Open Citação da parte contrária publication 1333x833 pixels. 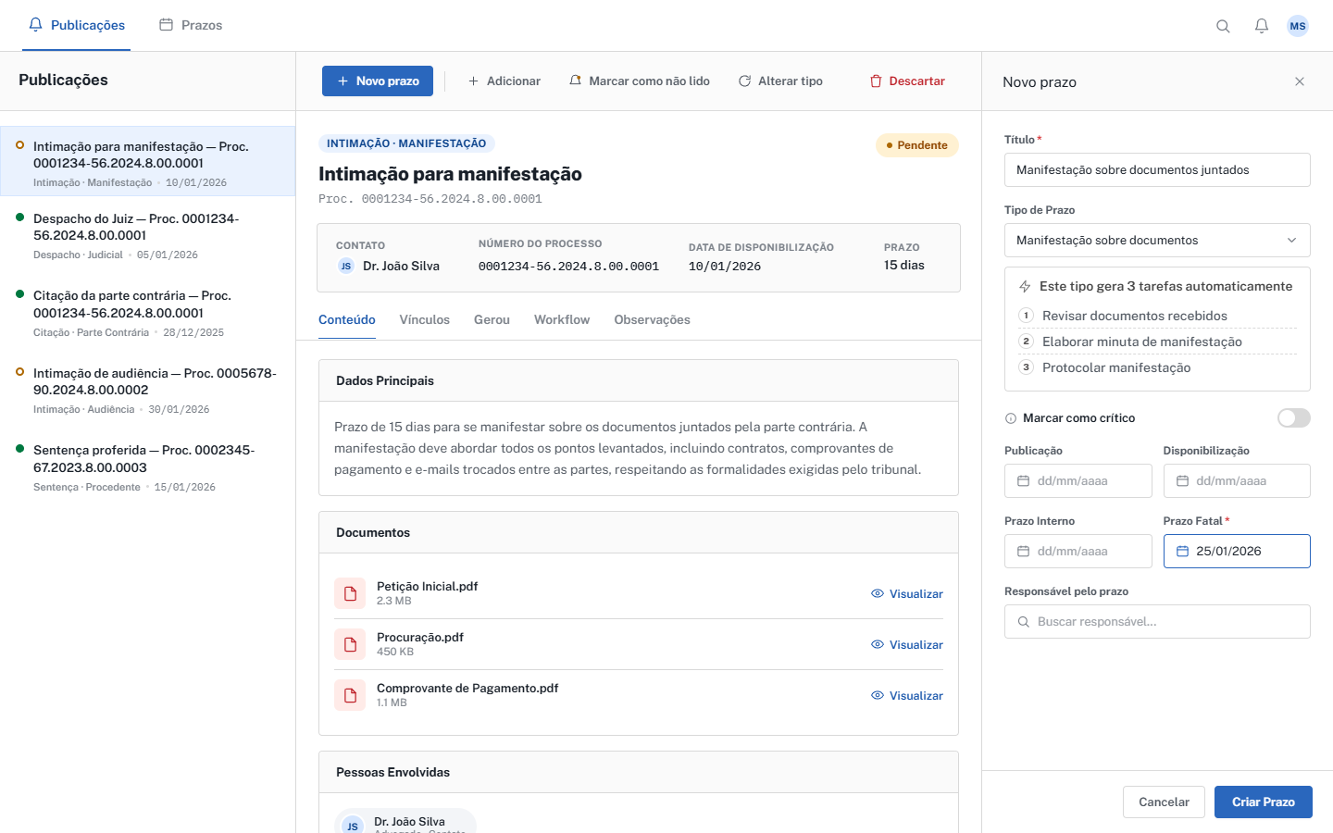tap(148, 314)
